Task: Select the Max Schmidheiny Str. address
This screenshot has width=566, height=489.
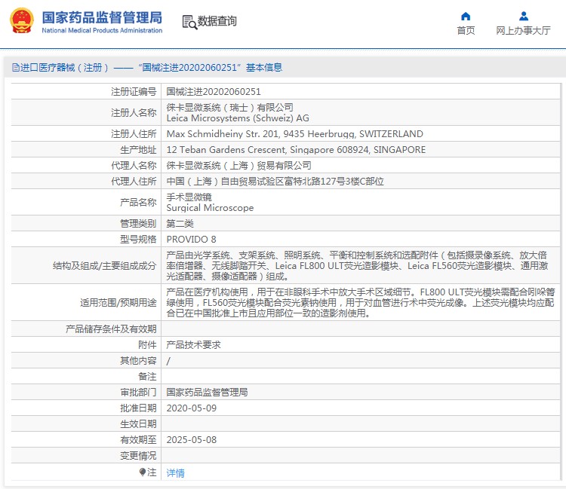Action: (294, 133)
